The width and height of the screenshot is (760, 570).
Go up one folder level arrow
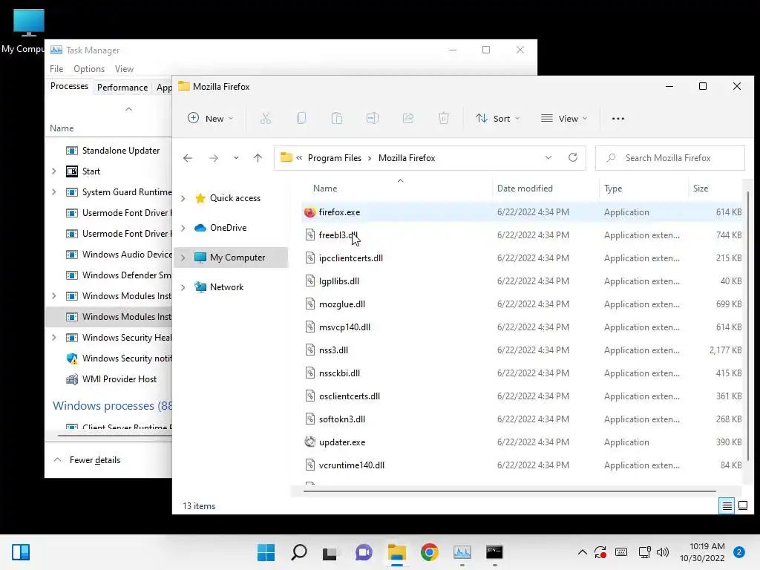(258, 158)
